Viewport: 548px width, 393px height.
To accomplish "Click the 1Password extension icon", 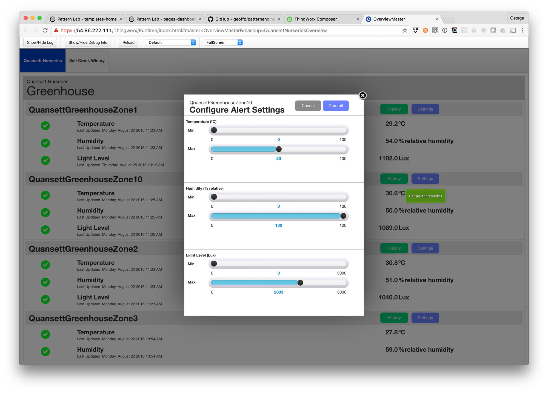I will [x=445, y=30].
